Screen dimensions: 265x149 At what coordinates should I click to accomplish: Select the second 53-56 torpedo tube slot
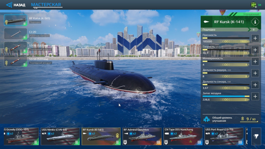point(15,61)
